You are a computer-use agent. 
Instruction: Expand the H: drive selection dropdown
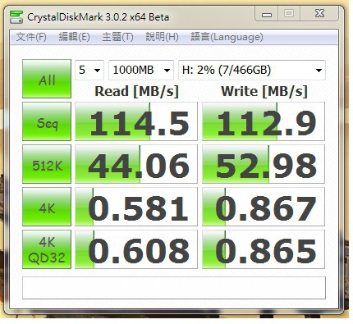coord(252,70)
